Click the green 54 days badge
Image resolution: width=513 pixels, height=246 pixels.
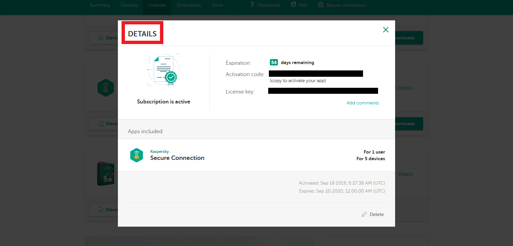[x=274, y=62]
